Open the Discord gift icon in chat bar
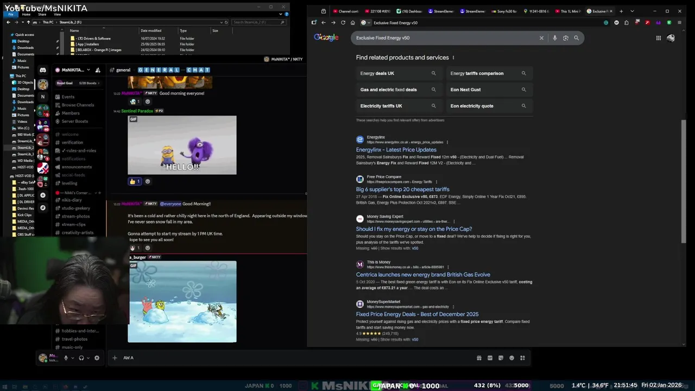The width and height of the screenshot is (695, 391). click(479, 358)
